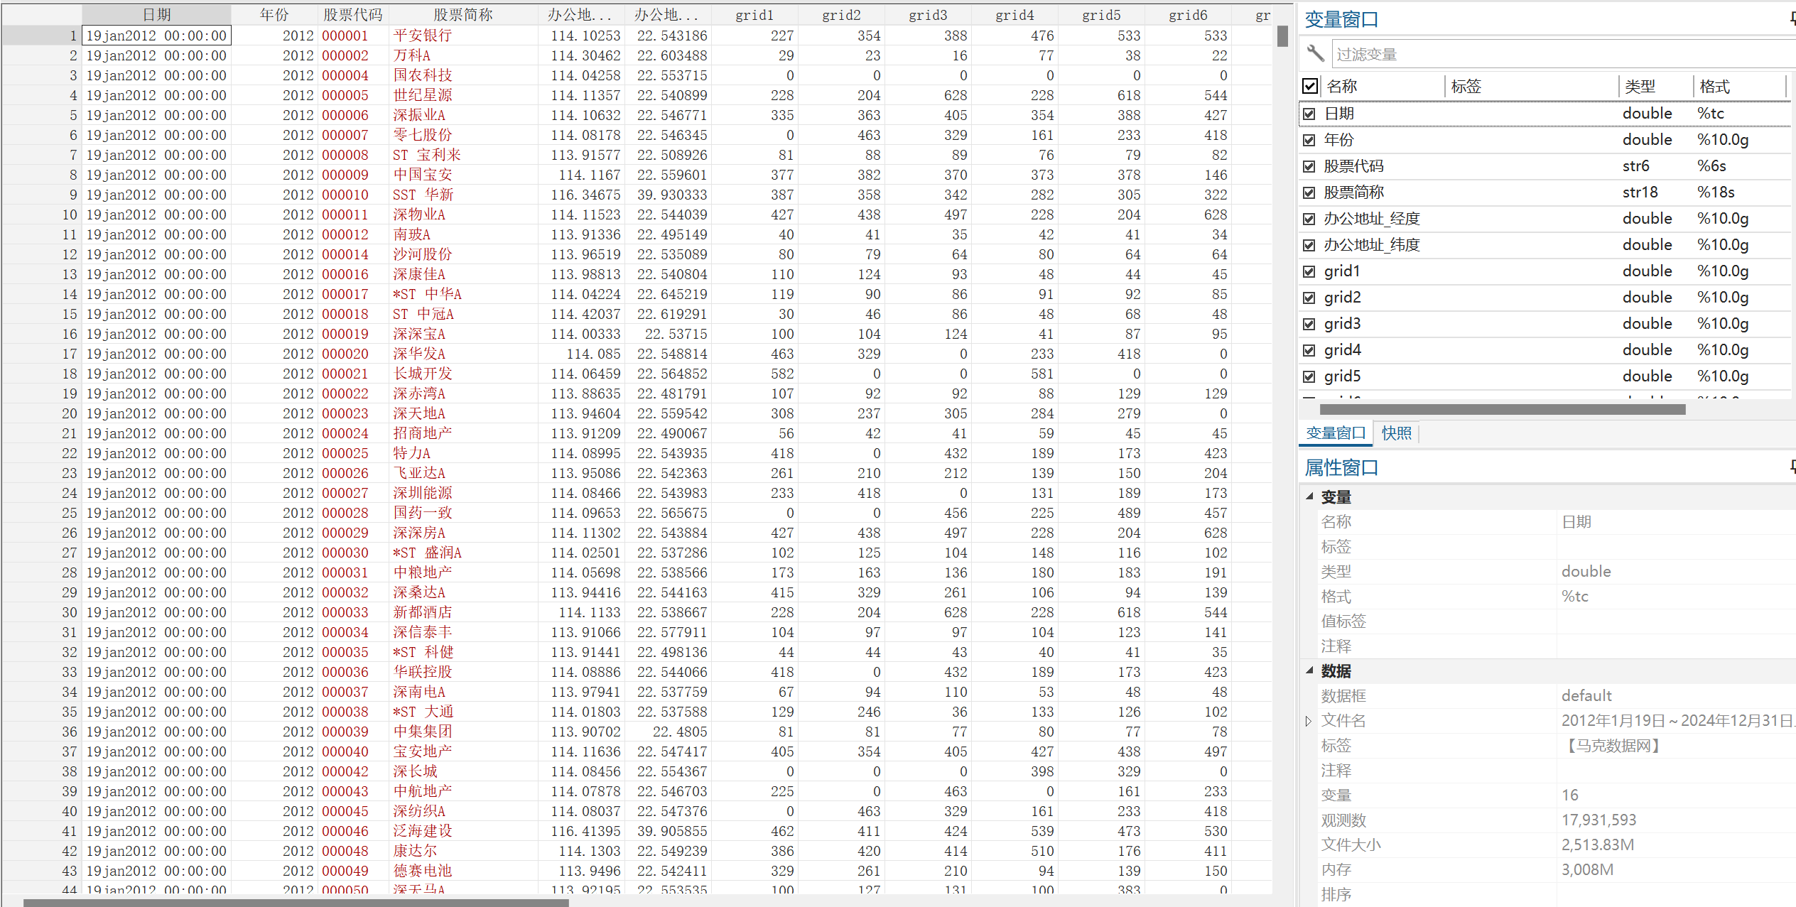Screen dimensions: 1796x907
Task: Click the wrench icon beside variable filter
Action: coord(1315,53)
